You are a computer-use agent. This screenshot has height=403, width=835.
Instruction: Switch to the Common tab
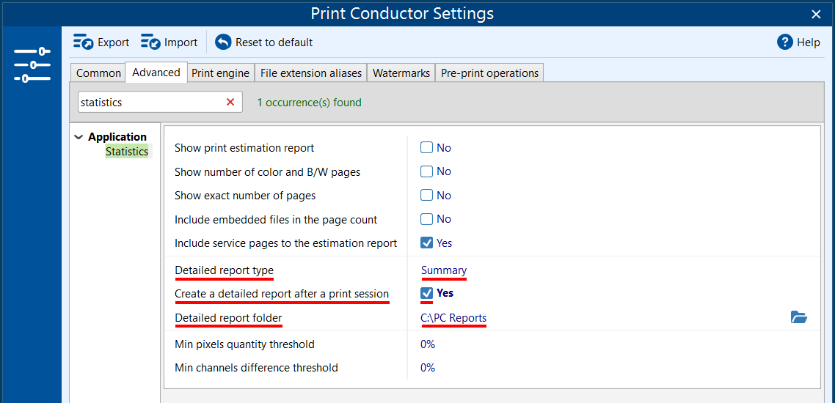[98, 73]
